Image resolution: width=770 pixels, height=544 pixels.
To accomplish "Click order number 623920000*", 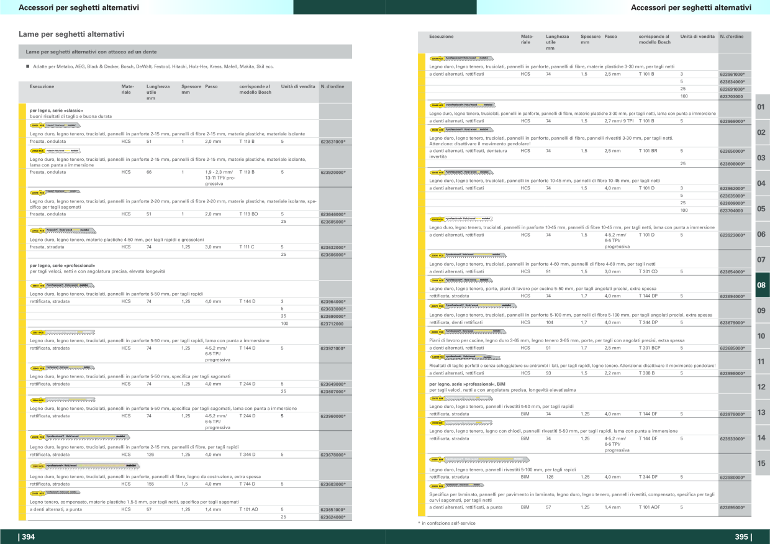I will (332, 172).
